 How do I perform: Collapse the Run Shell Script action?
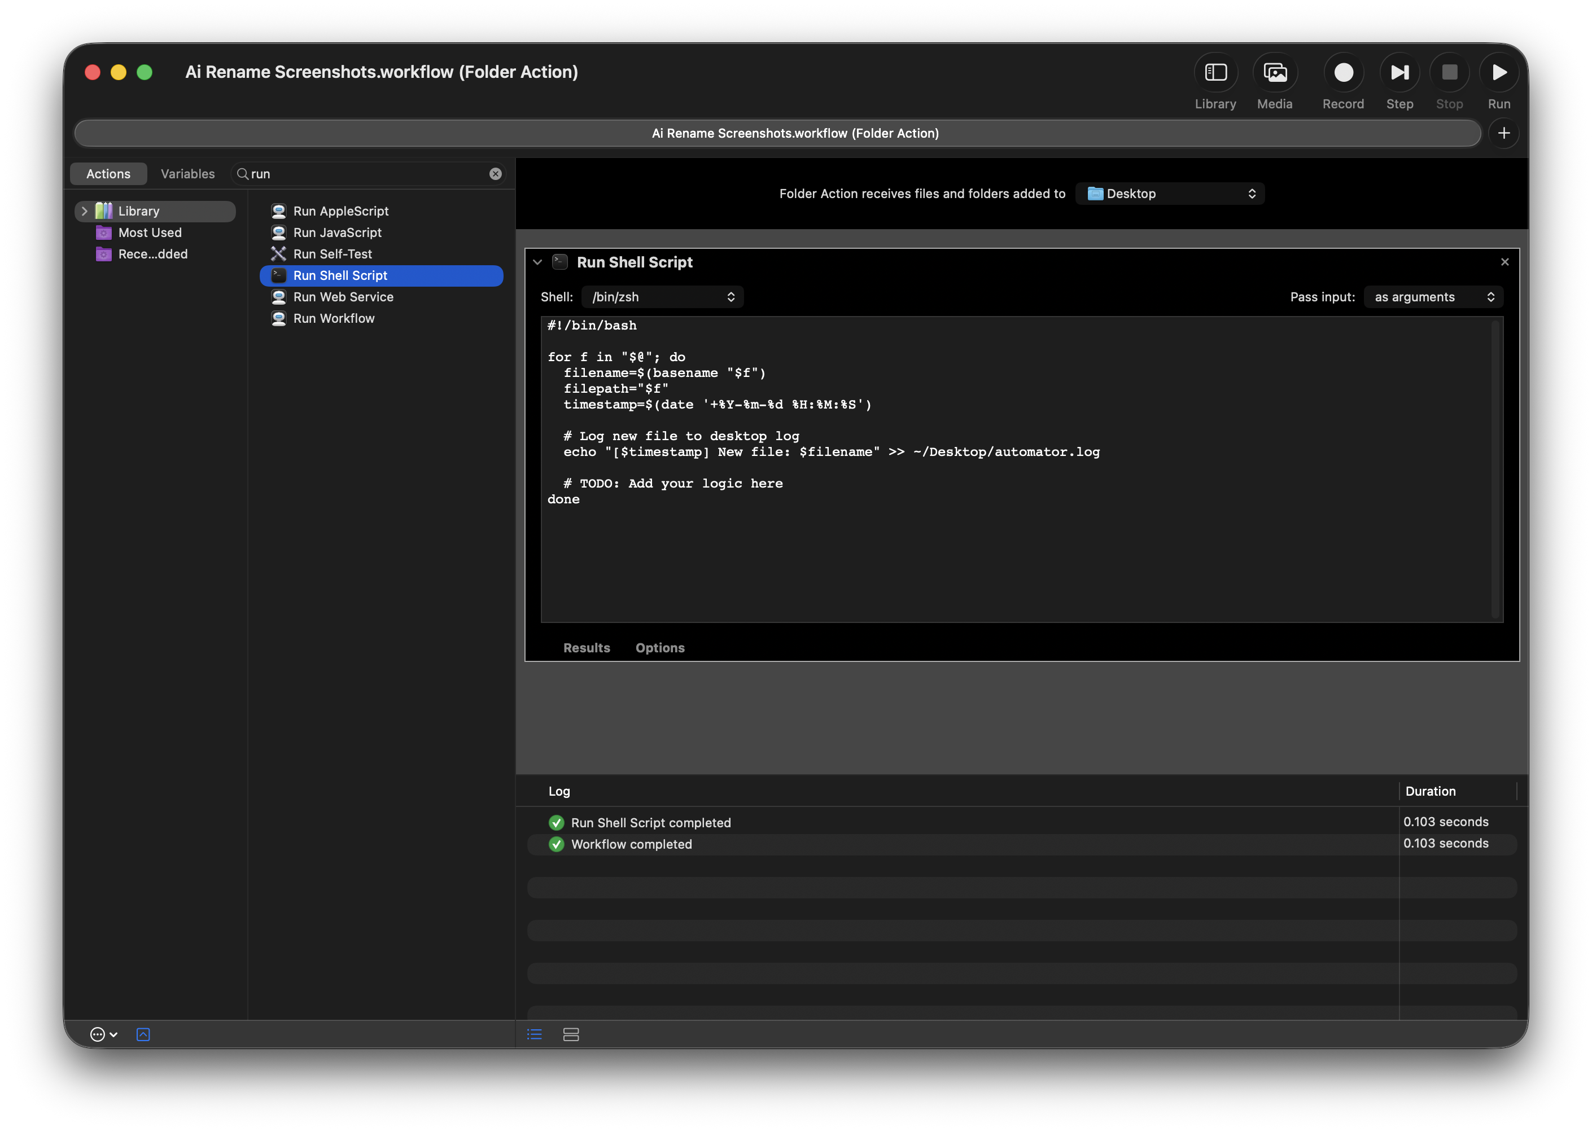pos(537,262)
